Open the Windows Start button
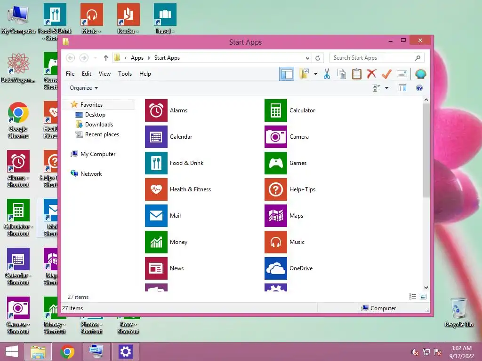This screenshot has height=361, width=482. click(12, 352)
